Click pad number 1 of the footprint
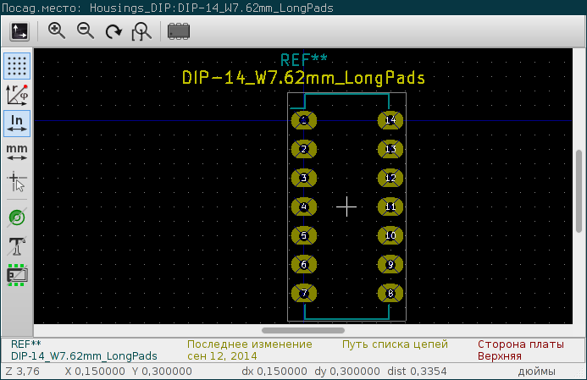Viewport: 587px width, 380px height. pos(304,120)
